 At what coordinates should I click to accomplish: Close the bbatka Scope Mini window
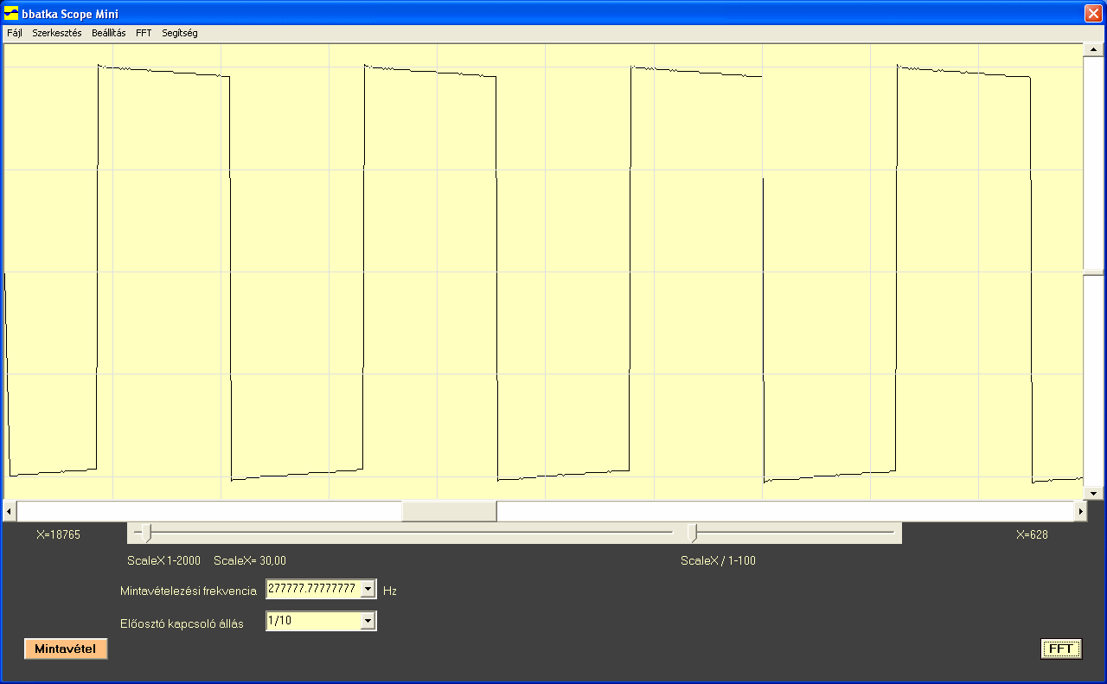click(x=1092, y=14)
